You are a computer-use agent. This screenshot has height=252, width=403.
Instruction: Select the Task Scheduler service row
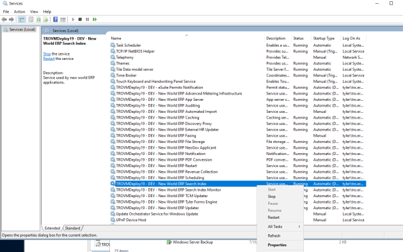[x=238, y=45]
